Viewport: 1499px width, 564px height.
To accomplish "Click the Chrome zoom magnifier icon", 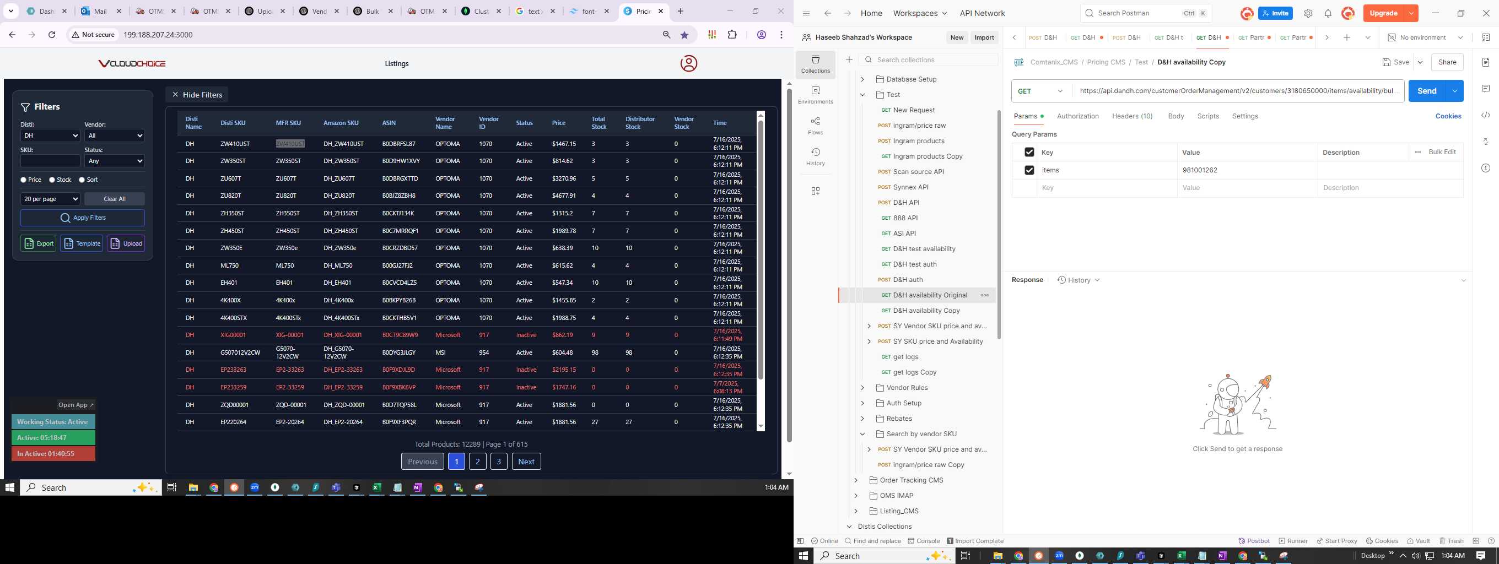I will 667,35.
